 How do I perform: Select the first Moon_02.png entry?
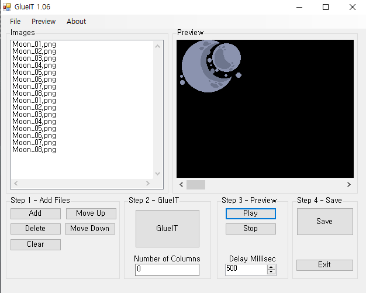pos(34,51)
